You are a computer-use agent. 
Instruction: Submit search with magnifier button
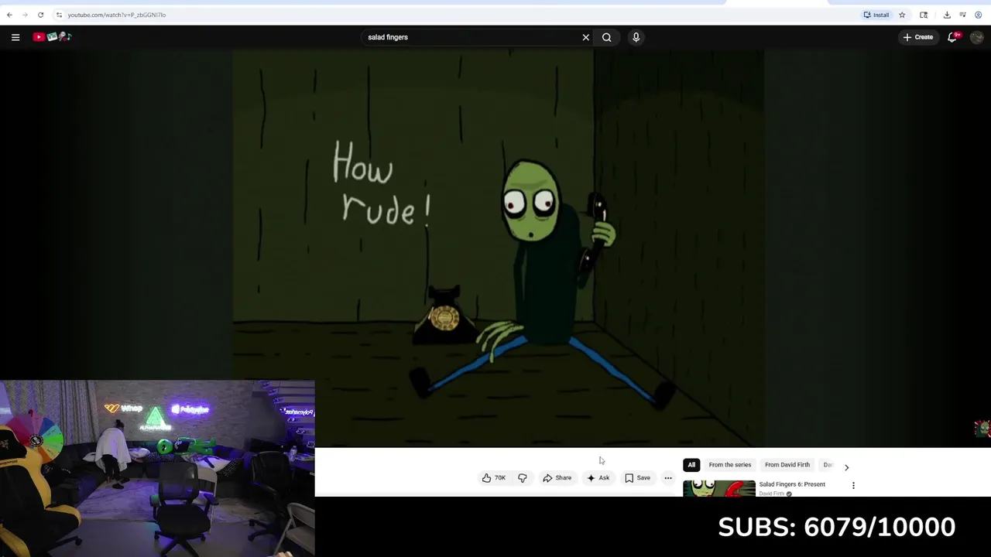pos(607,37)
